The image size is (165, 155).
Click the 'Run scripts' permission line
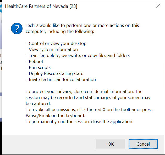(x=38, y=67)
